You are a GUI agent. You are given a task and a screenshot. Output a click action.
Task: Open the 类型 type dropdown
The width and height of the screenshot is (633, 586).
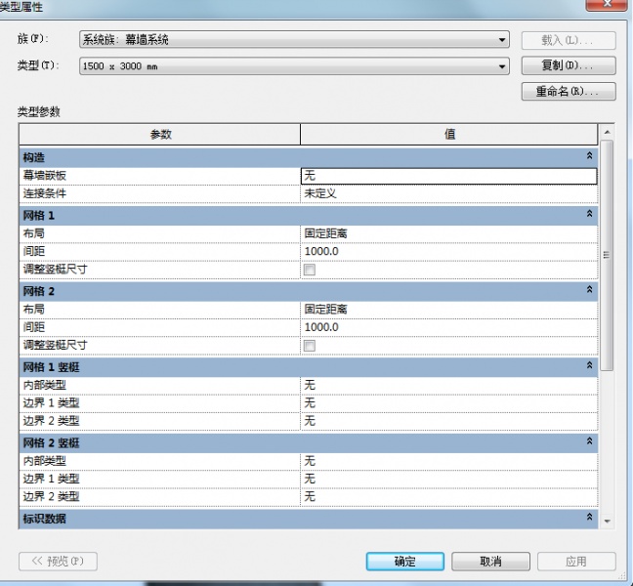(294, 65)
